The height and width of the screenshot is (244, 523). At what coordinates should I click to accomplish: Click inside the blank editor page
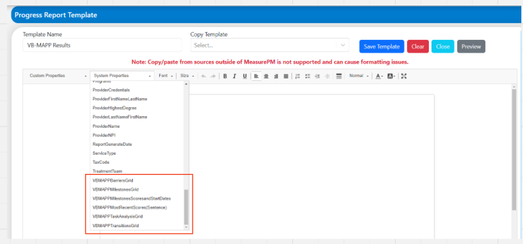click(x=312, y=166)
